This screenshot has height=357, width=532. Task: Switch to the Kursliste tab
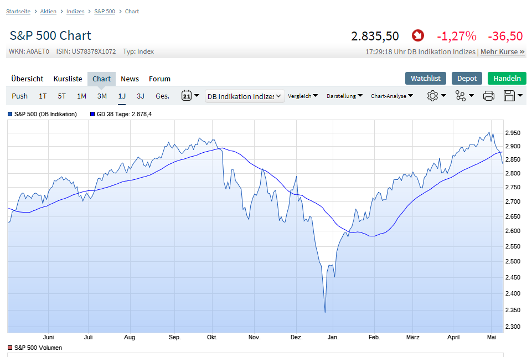pos(68,79)
